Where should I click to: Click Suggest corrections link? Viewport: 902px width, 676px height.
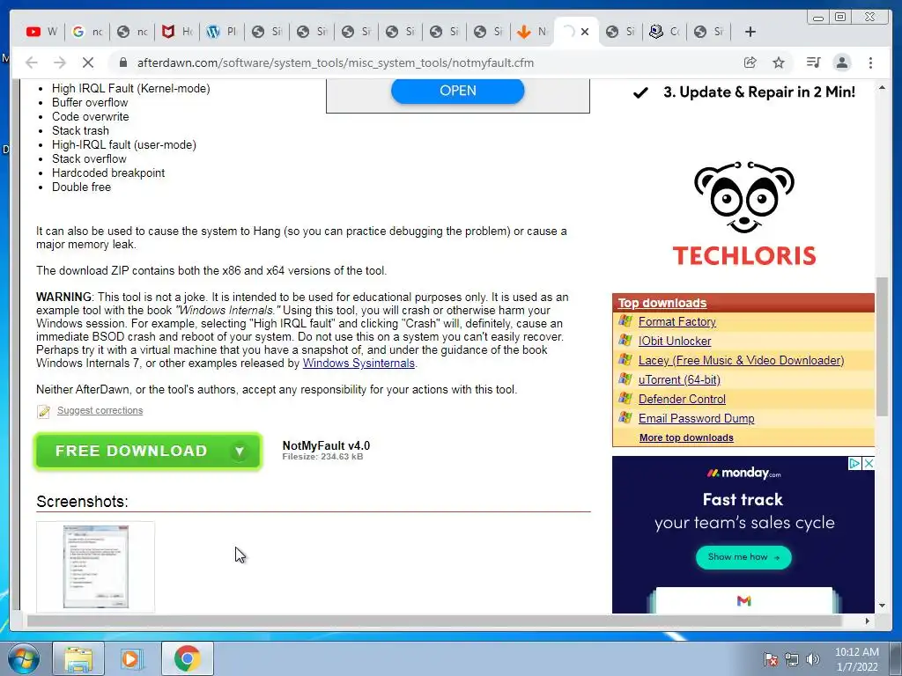[x=100, y=410]
